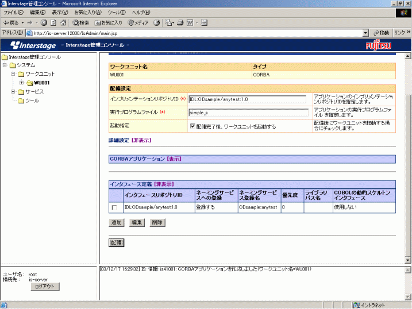Show CORBAアプリケーション section via [表示] link

pos(174,159)
